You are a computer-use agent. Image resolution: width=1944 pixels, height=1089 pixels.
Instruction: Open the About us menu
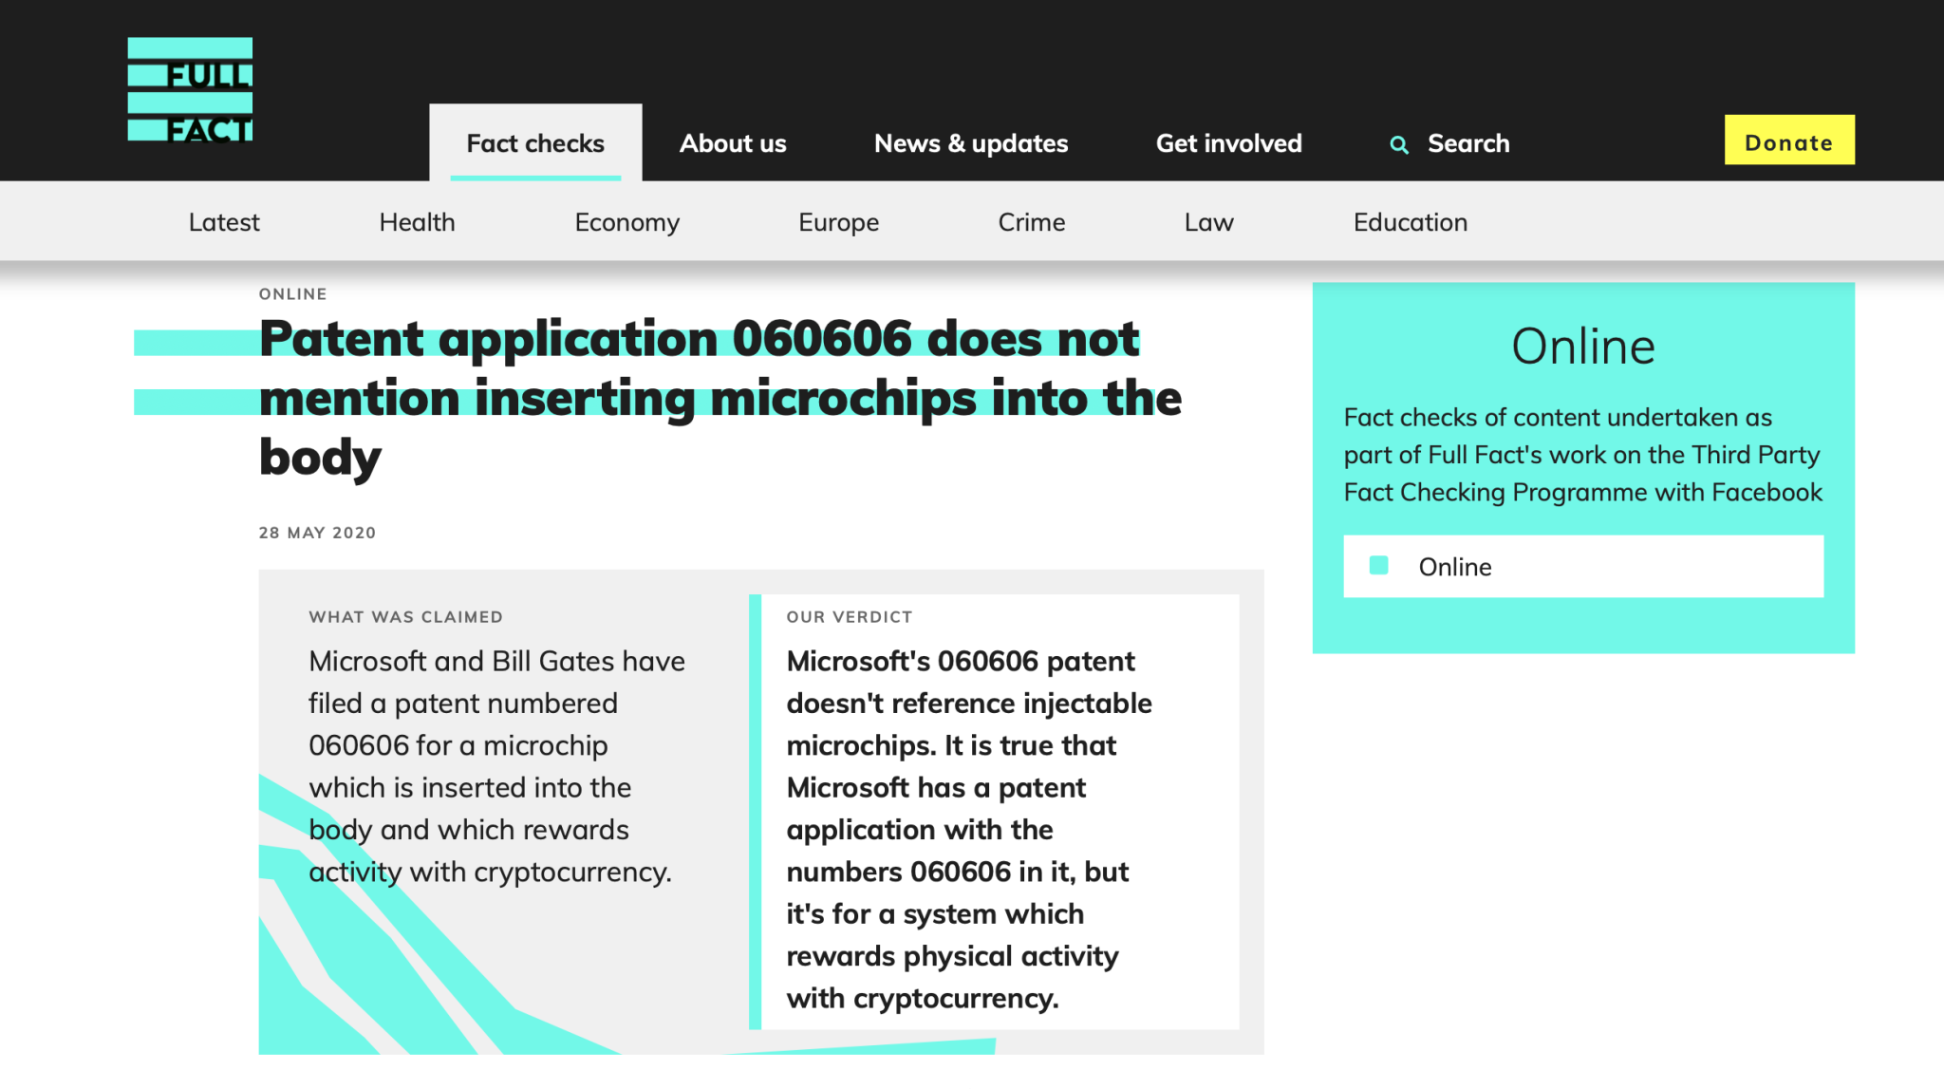pyautogui.click(x=733, y=143)
